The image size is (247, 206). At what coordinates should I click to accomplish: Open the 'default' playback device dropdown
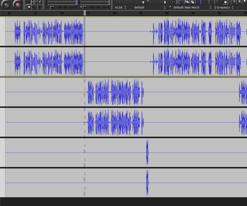[x=150, y=8]
